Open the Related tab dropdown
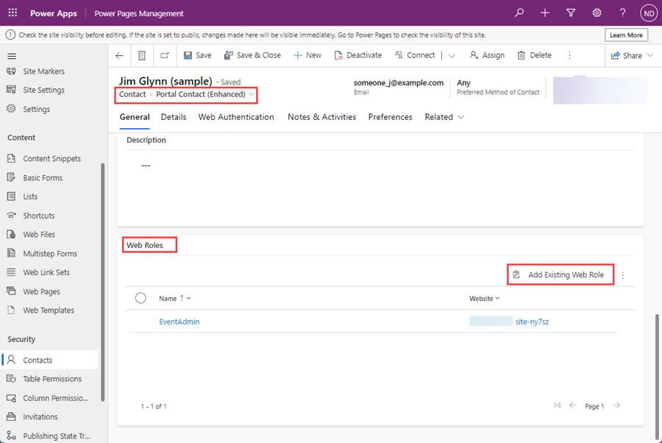The height and width of the screenshot is (443, 662). point(463,116)
